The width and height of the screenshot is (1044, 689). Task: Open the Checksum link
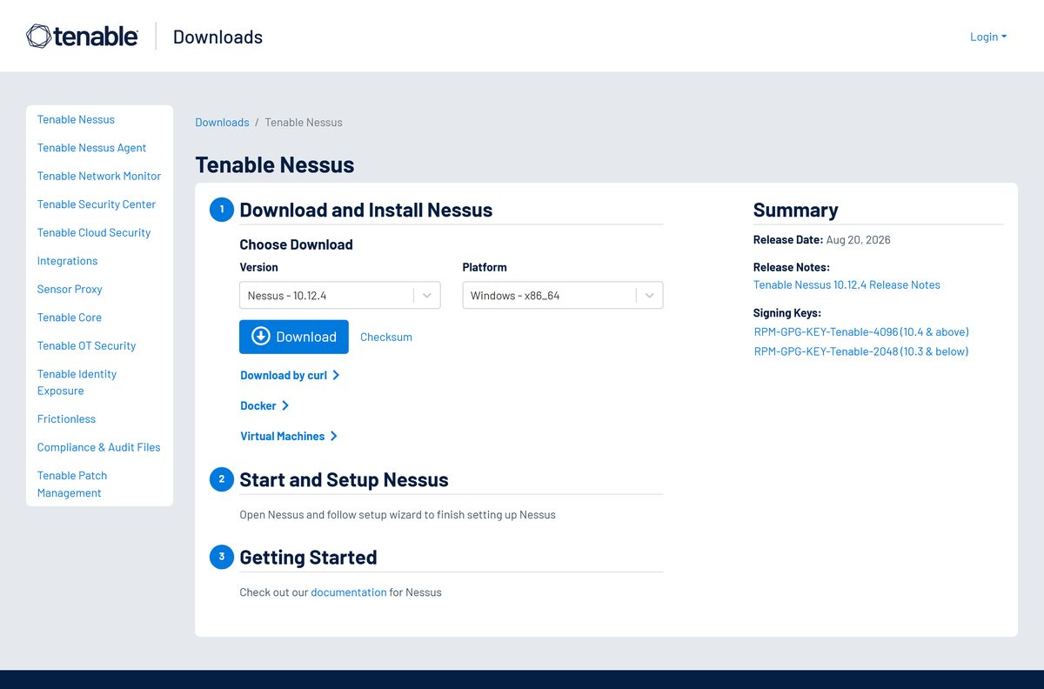(386, 337)
